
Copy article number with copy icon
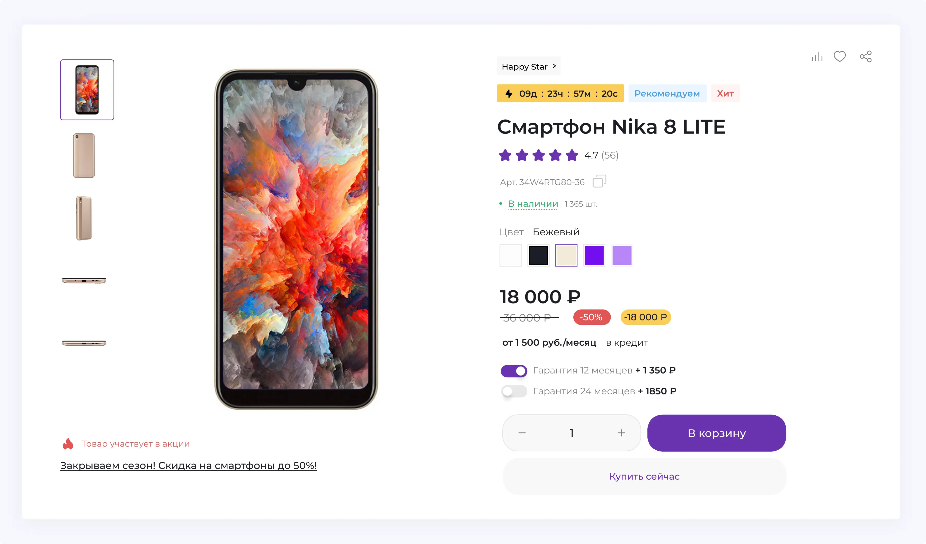click(x=599, y=181)
